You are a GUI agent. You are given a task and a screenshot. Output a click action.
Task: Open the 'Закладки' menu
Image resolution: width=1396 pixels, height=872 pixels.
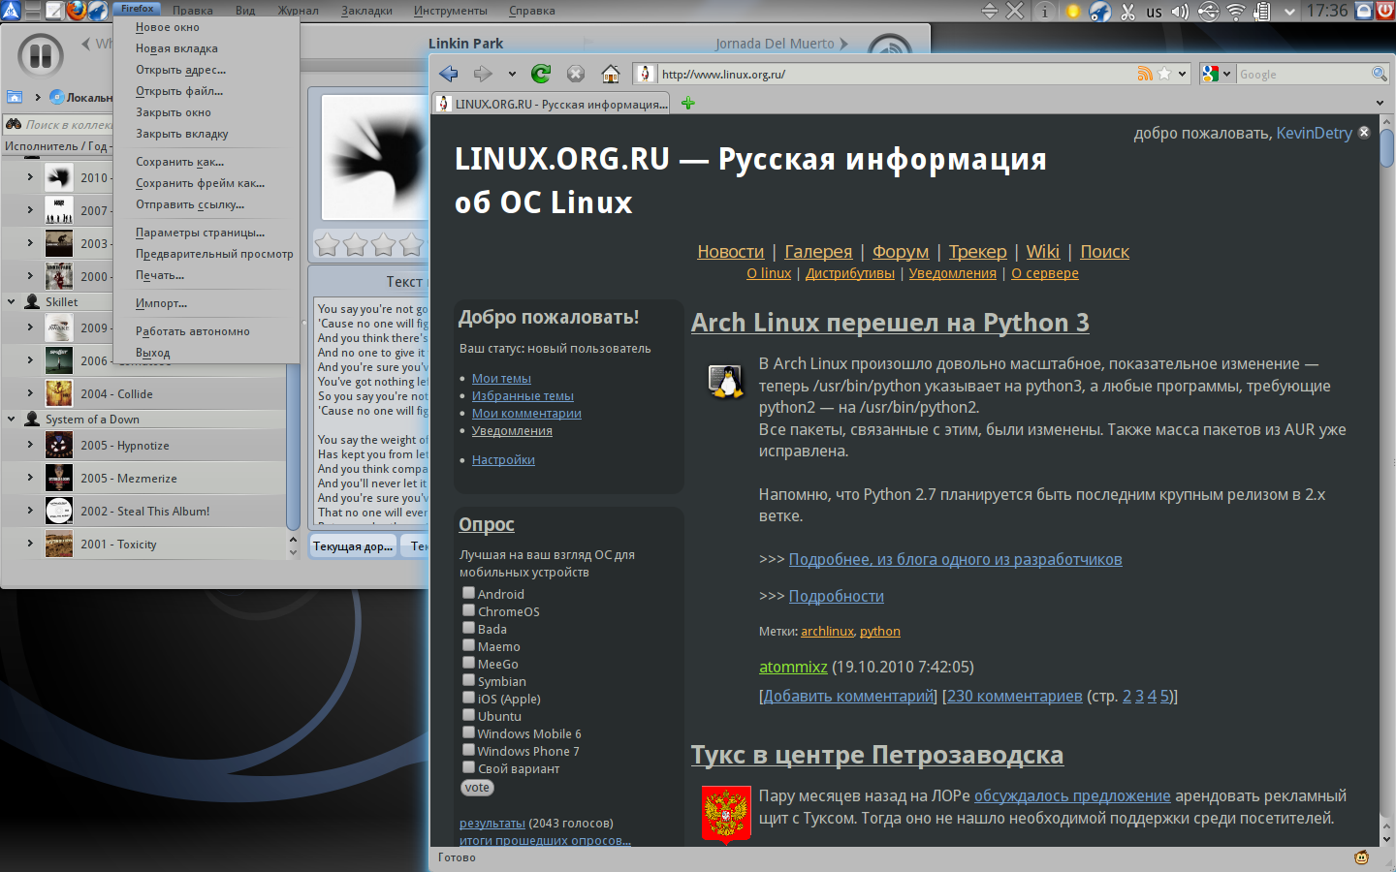[366, 11]
